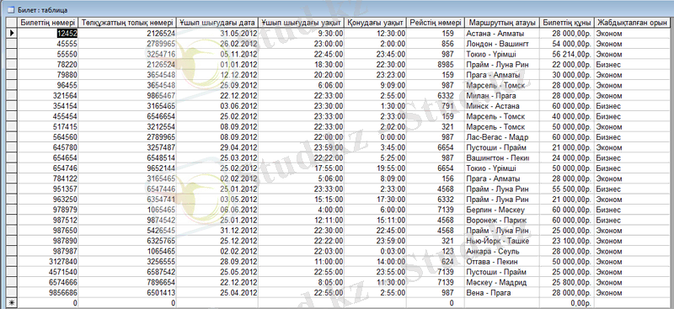Select the Маршруттың атауы column header
The width and height of the screenshot is (674, 309).
pyautogui.click(x=502, y=23)
